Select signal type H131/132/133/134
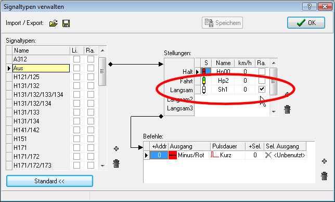335x202 pixels. pos(41,94)
